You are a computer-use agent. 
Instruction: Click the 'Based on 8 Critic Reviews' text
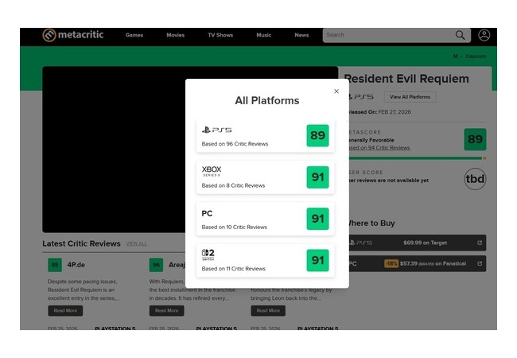tap(233, 185)
